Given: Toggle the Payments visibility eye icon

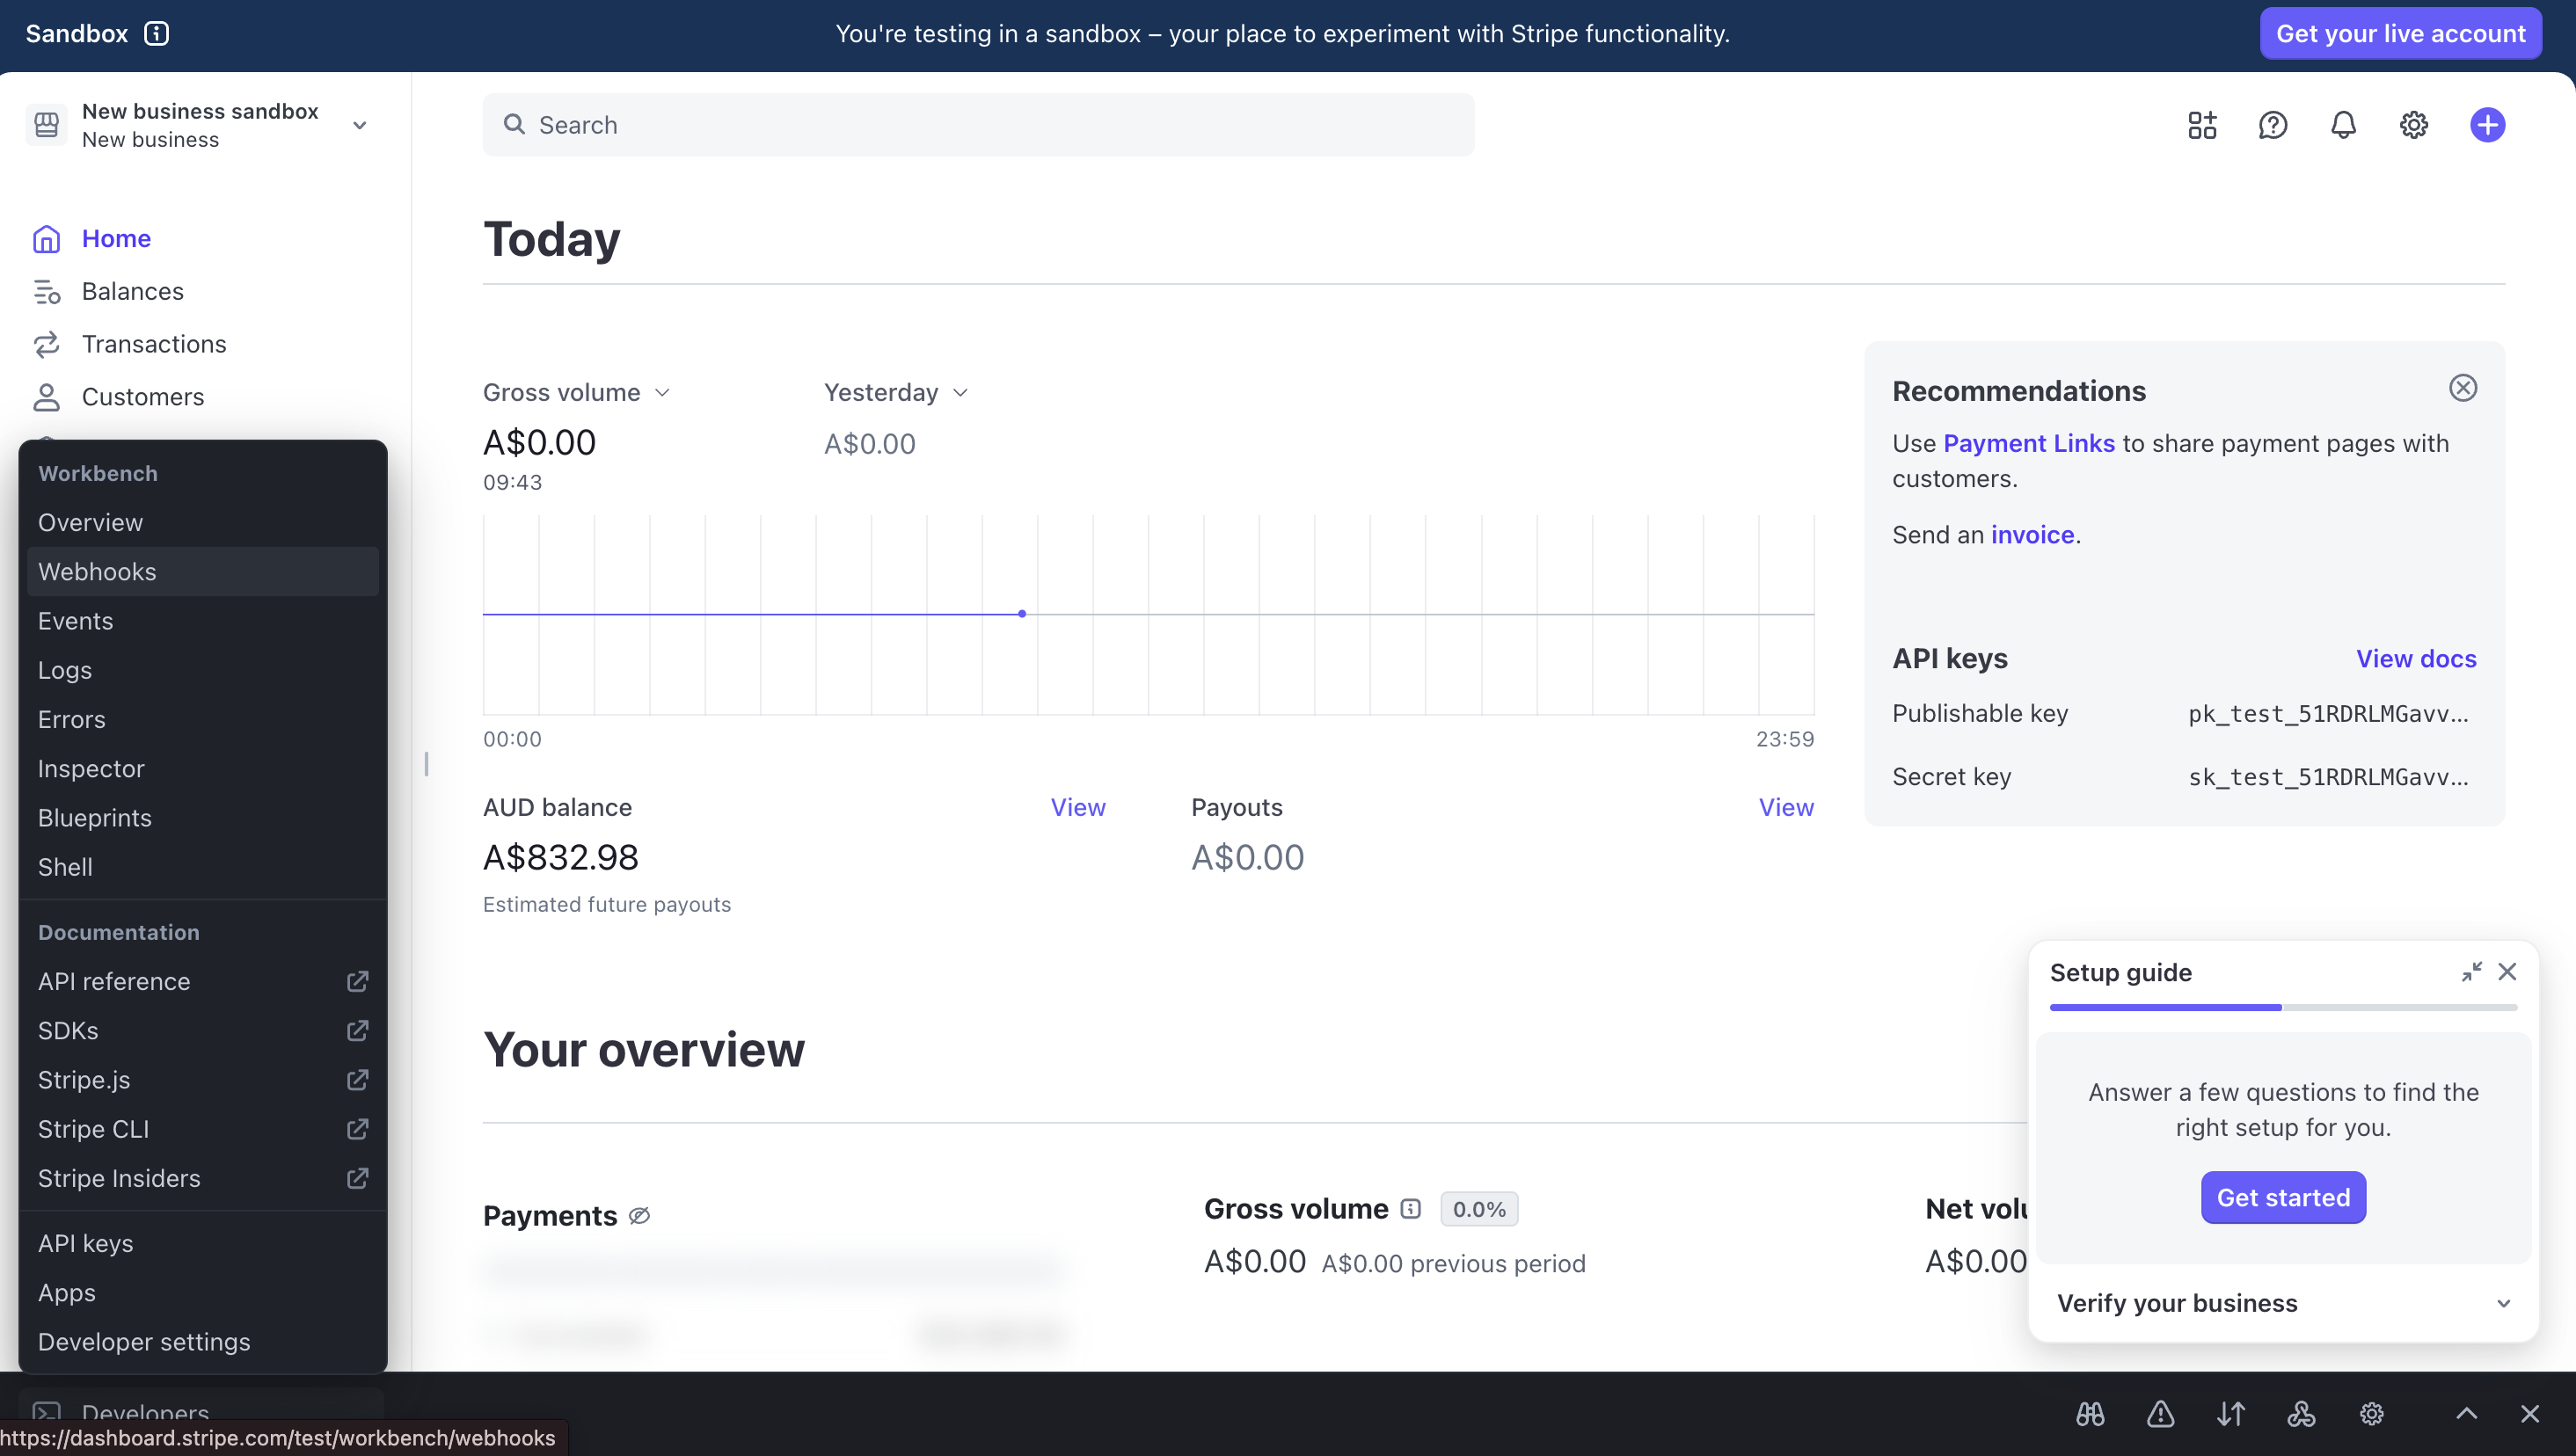Looking at the screenshot, I should click(639, 1215).
